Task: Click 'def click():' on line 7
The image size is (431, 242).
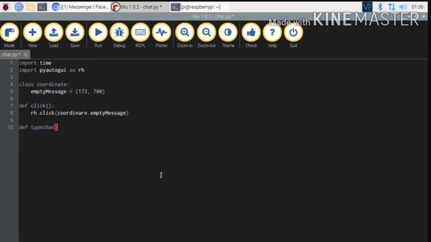Action: point(36,106)
